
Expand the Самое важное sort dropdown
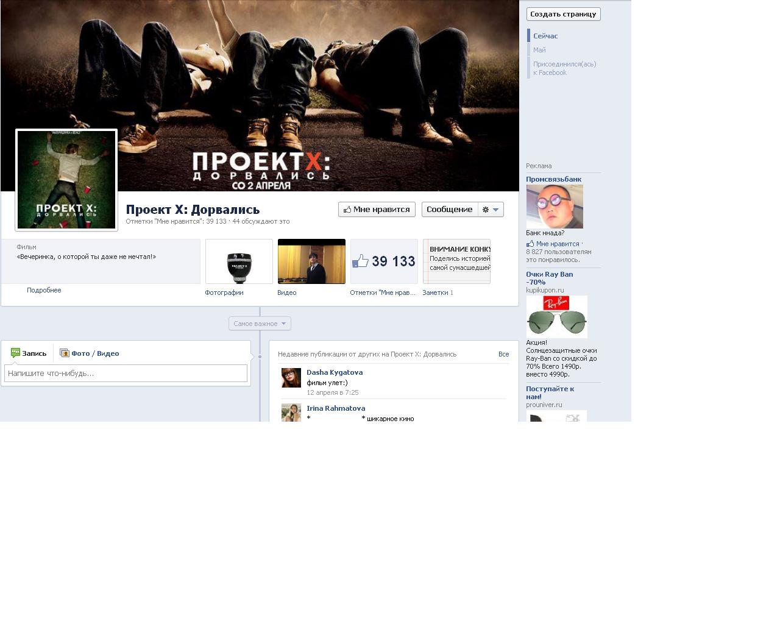[260, 324]
